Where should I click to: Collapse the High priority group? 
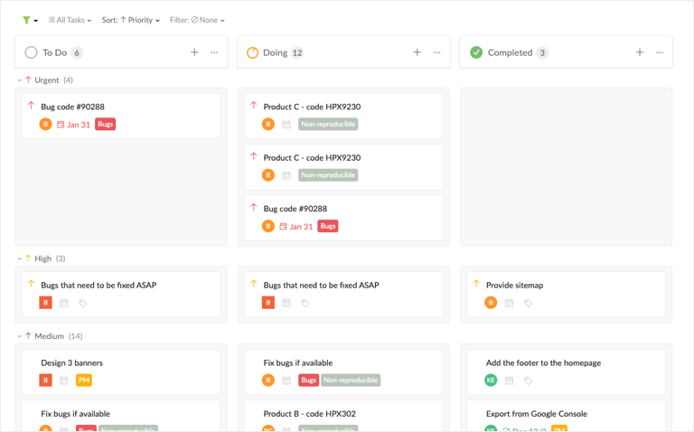20,258
